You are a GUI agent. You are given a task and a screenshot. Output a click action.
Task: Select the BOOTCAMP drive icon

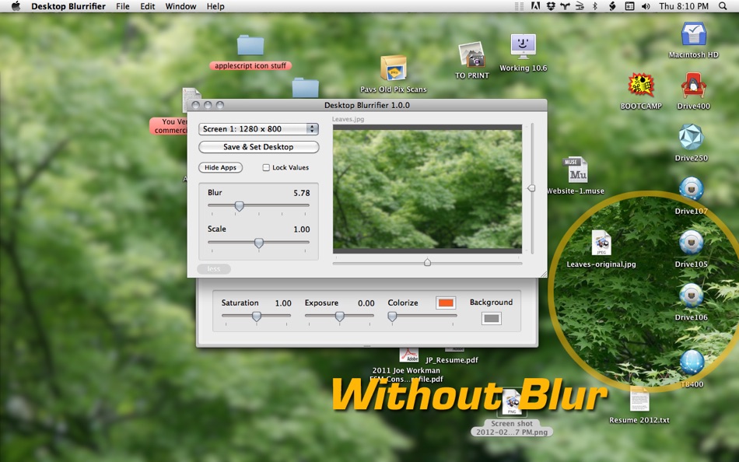pyautogui.click(x=641, y=86)
